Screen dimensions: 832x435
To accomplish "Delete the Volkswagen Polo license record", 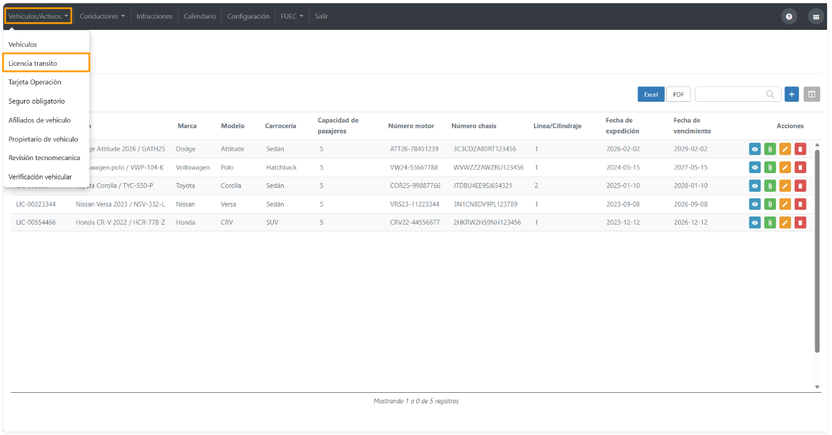I will 800,168.
